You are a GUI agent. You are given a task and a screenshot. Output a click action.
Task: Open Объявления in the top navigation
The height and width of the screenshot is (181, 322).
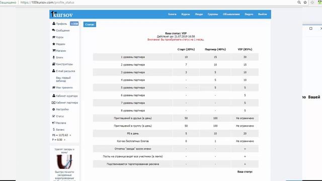(231, 14)
